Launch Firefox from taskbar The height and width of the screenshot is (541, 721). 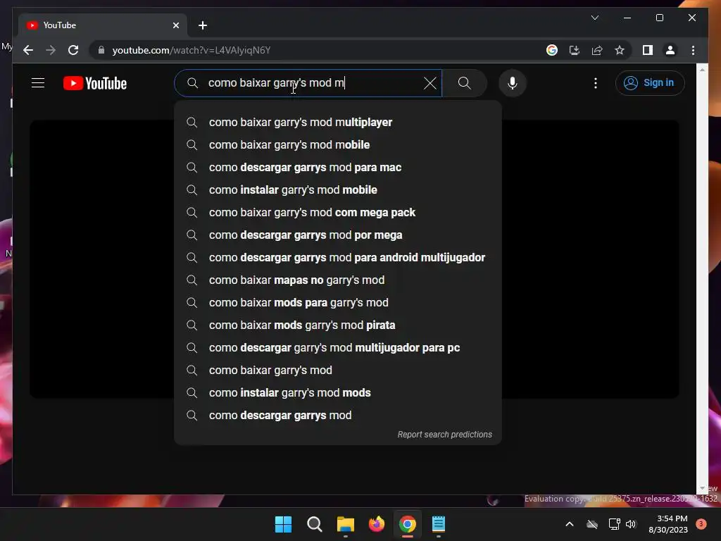coord(377,524)
